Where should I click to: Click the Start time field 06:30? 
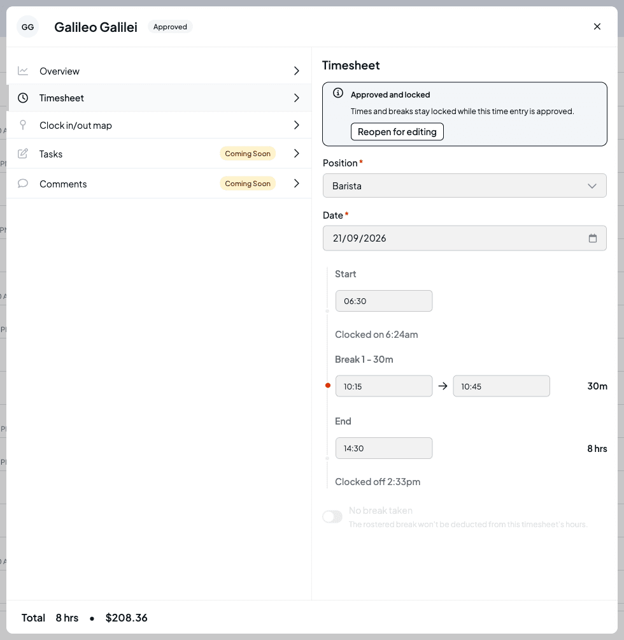pyautogui.click(x=384, y=302)
